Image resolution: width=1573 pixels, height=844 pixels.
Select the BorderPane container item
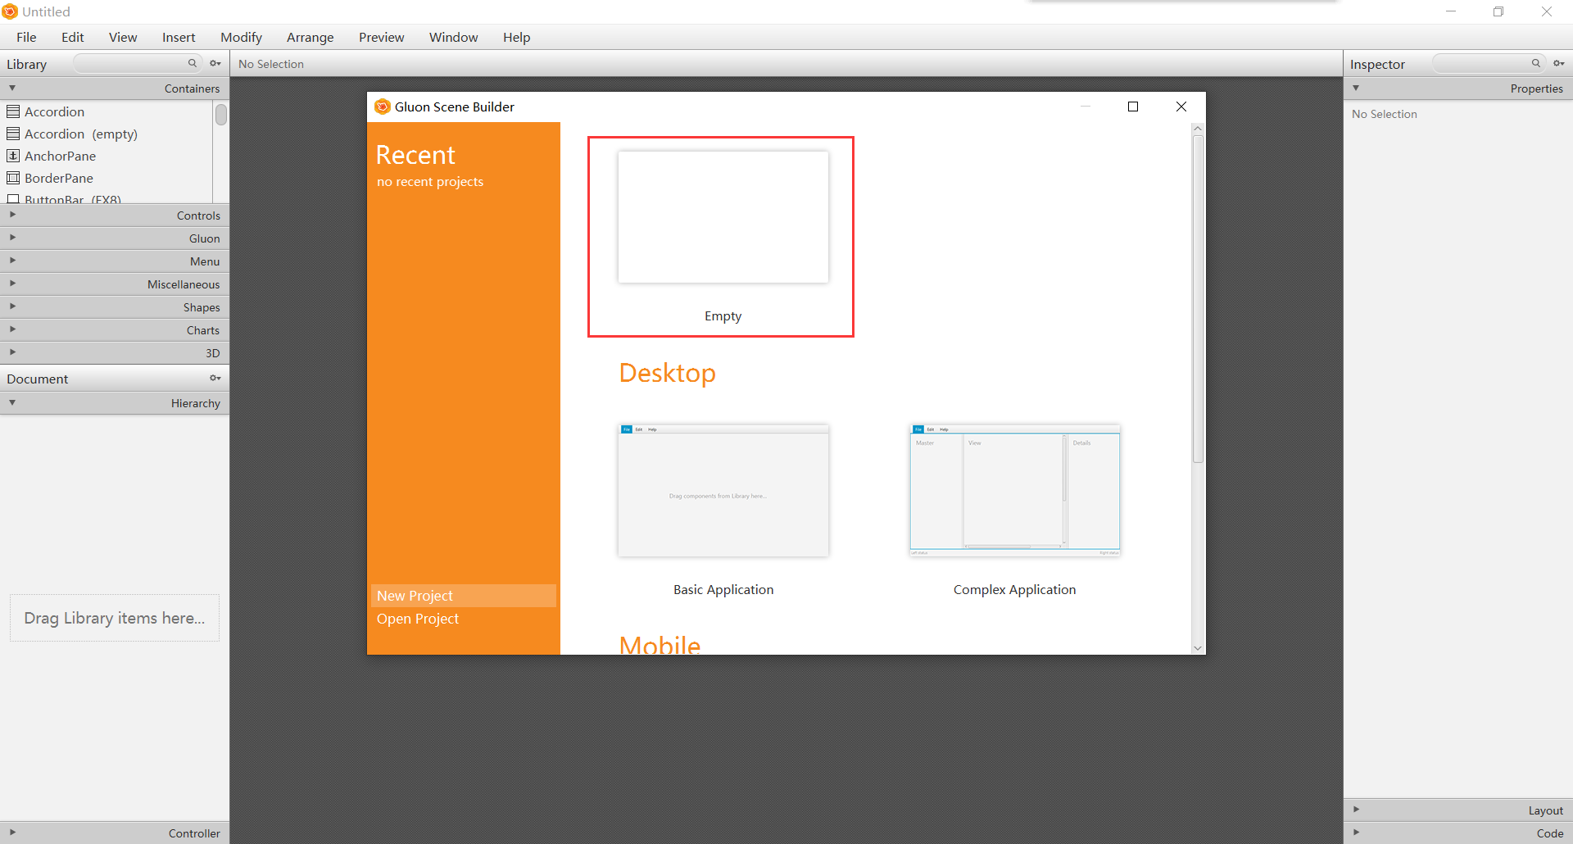(107, 178)
